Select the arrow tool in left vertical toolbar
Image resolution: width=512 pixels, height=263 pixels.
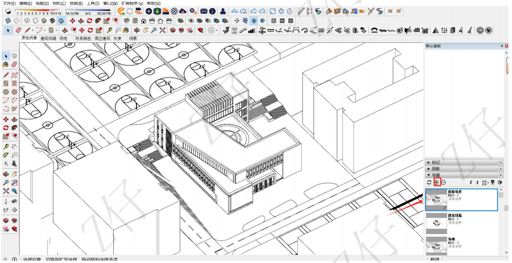coord(6,56)
